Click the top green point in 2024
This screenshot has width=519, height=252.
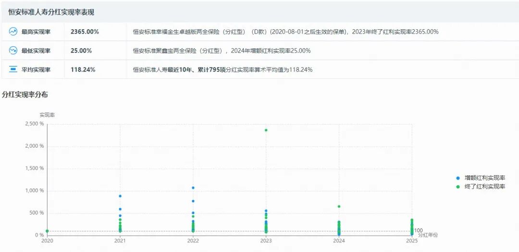[x=339, y=206]
